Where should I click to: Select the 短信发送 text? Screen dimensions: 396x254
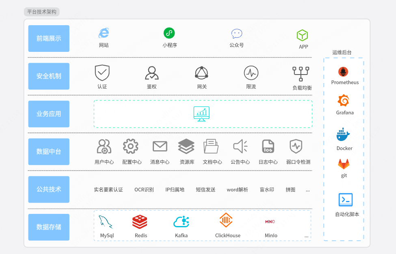pyautogui.click(x=206, y=190)
